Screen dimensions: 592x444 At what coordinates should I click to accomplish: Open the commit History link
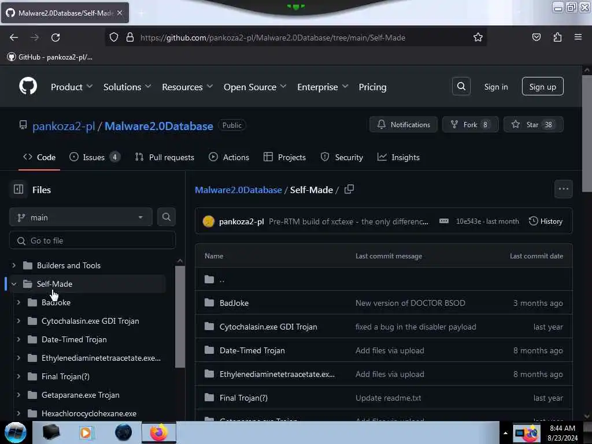click(546, 221)
